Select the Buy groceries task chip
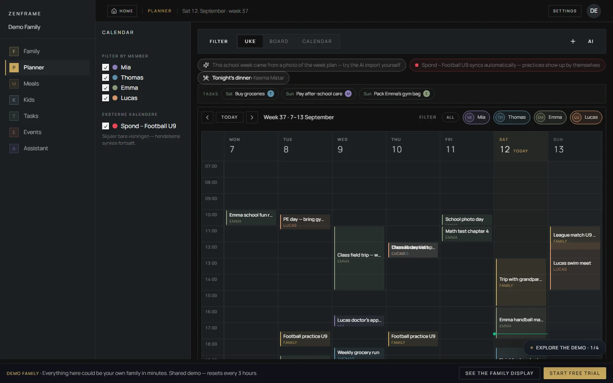 250,94
